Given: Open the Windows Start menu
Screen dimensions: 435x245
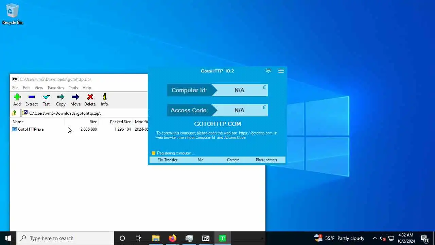Looking at the screenshot, I should 8,238.
